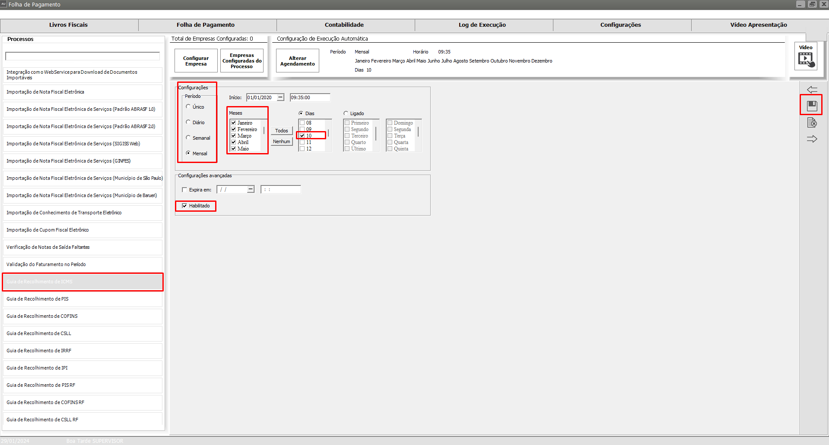This screenshot has height=445, width=829.
Task: Select the Ligado radio button
Action: click(346, 113)
